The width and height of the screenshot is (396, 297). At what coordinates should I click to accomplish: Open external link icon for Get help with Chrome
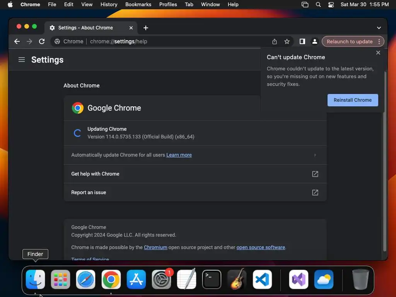tap(315, 174)
